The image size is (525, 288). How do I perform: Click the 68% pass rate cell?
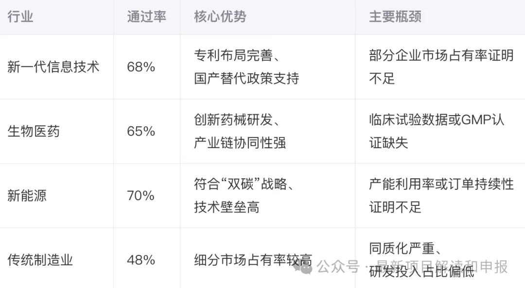(x=141, y=67)
